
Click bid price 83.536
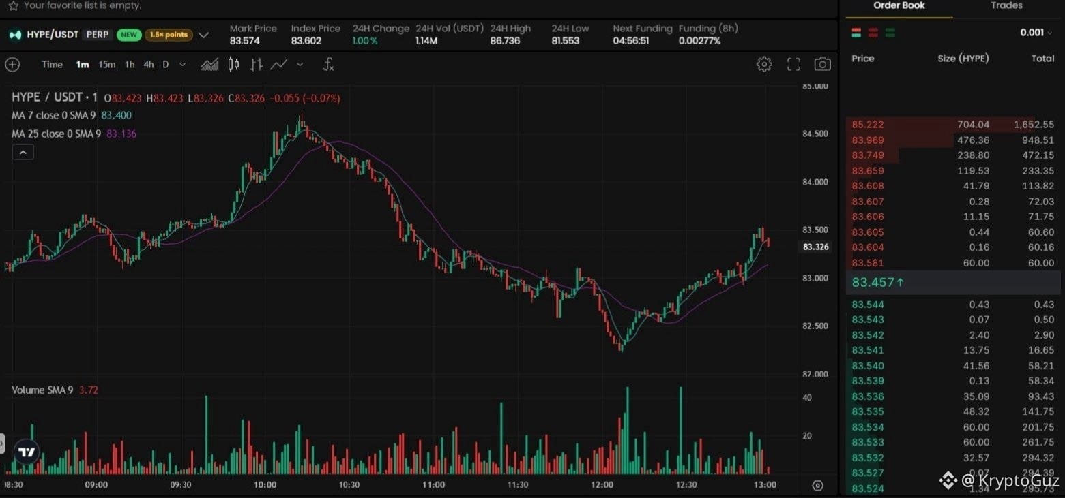(868, 396)
